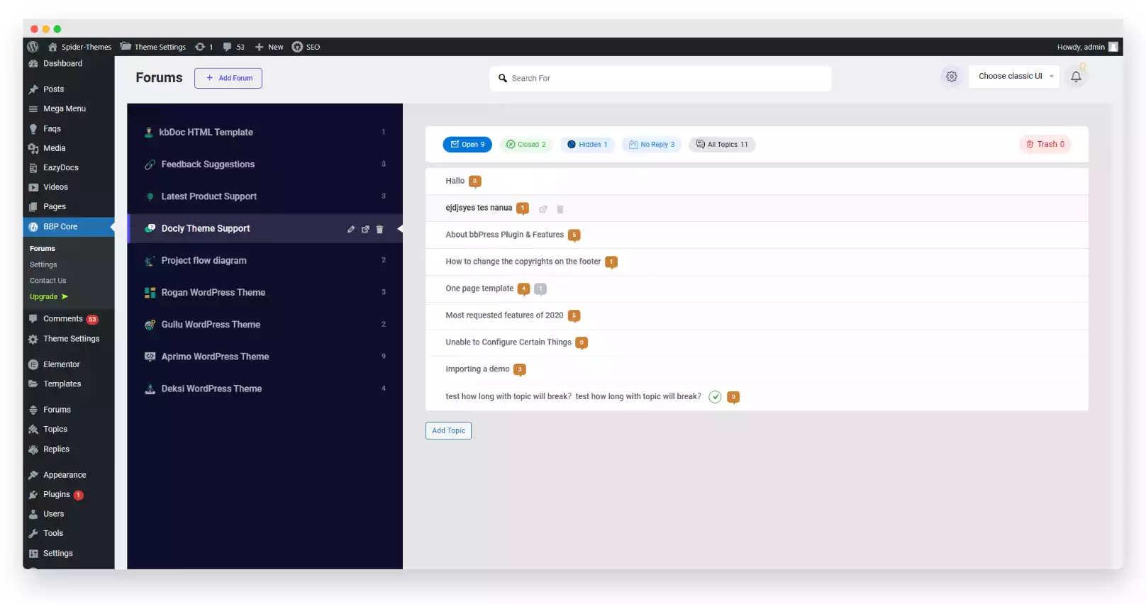Open Comments menu with 53 badge

63,319
